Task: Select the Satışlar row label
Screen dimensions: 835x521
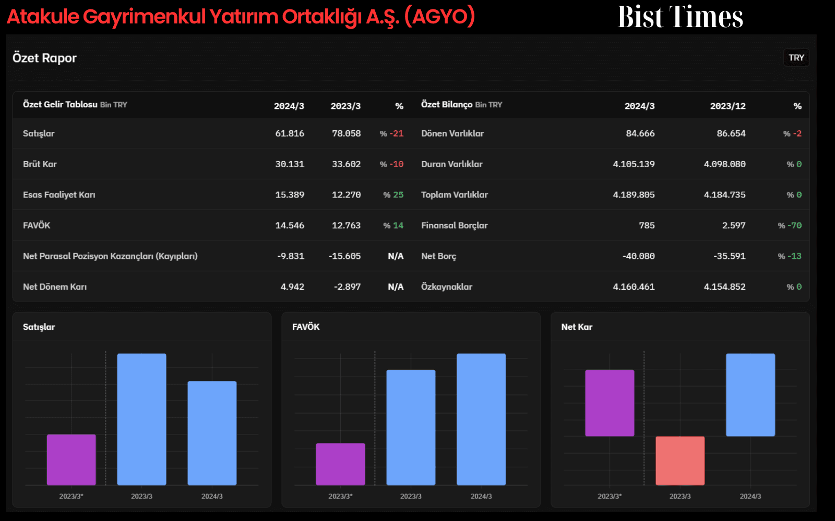Action: point(39,133)
